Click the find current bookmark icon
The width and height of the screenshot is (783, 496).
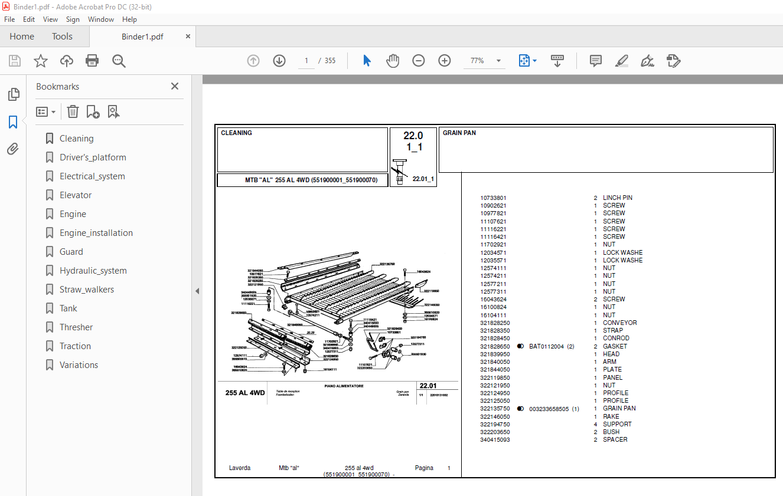(x=114, y=111)
